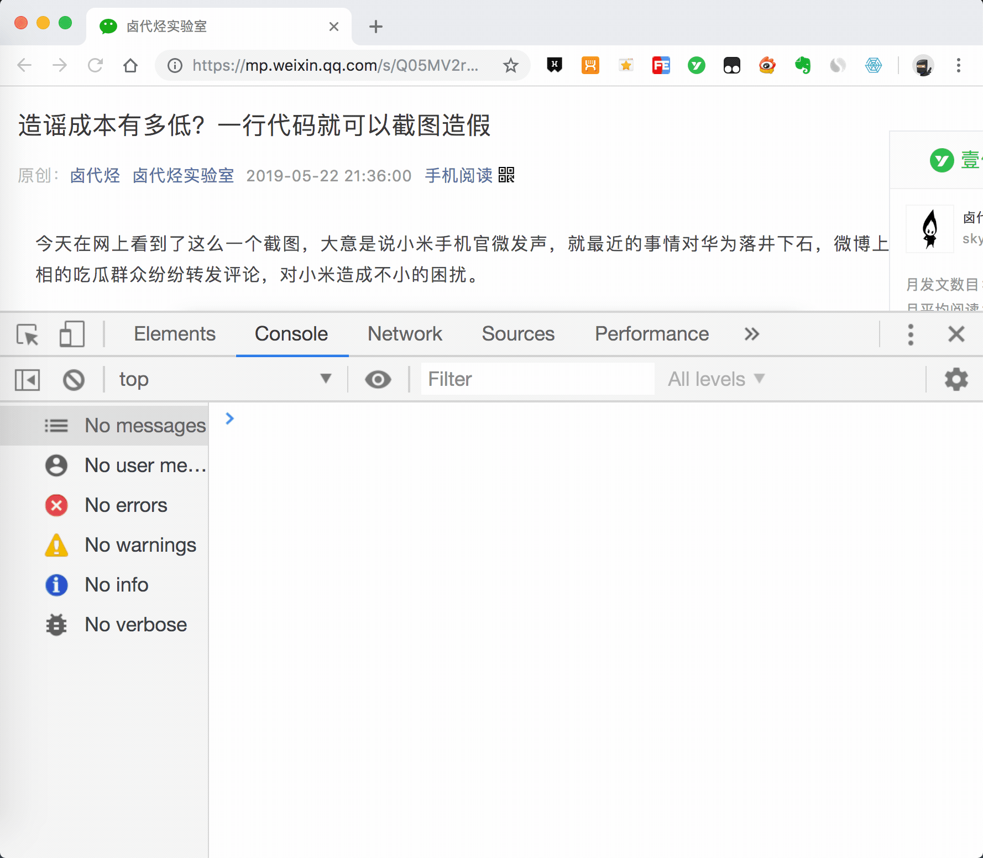Viewport: 983px width, 858px height.
Task: Click the article publish date text
Action: tap(329, 176)
